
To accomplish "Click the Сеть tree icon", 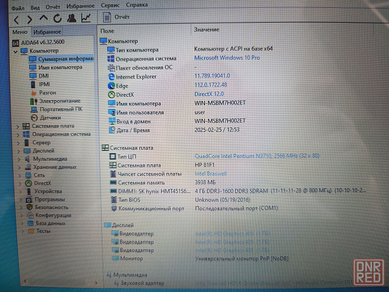I will pos(28,175).
